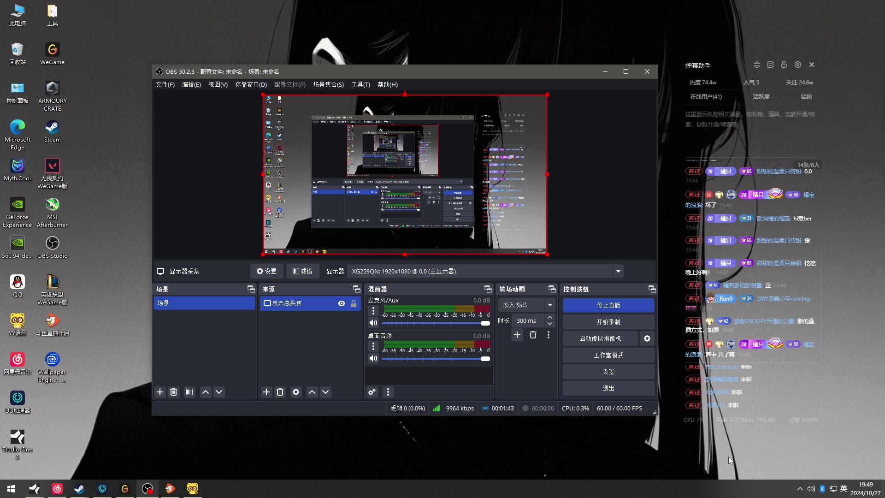Open source properties gear in Sources panel

(x=296, y=392)
